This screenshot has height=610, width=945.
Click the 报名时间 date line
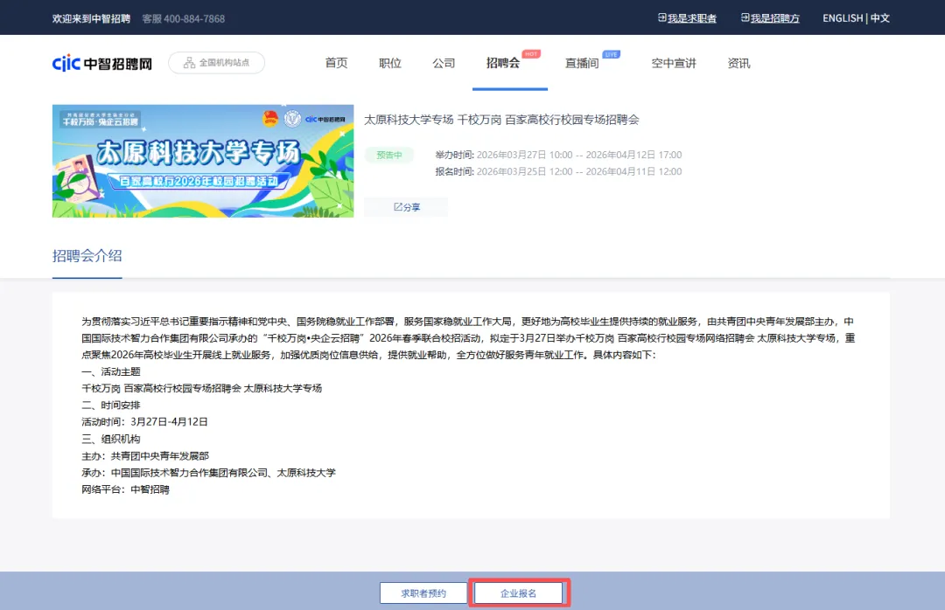coord(558,171)
